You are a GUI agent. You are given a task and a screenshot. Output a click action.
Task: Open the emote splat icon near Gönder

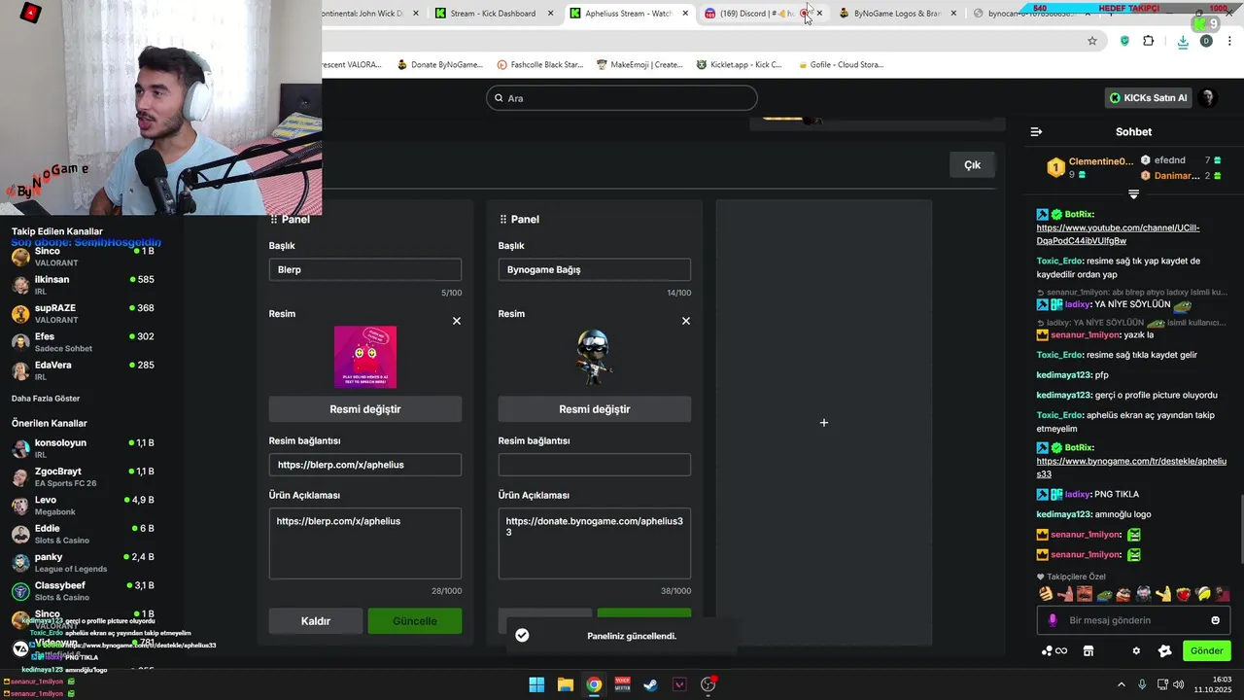1165,650
